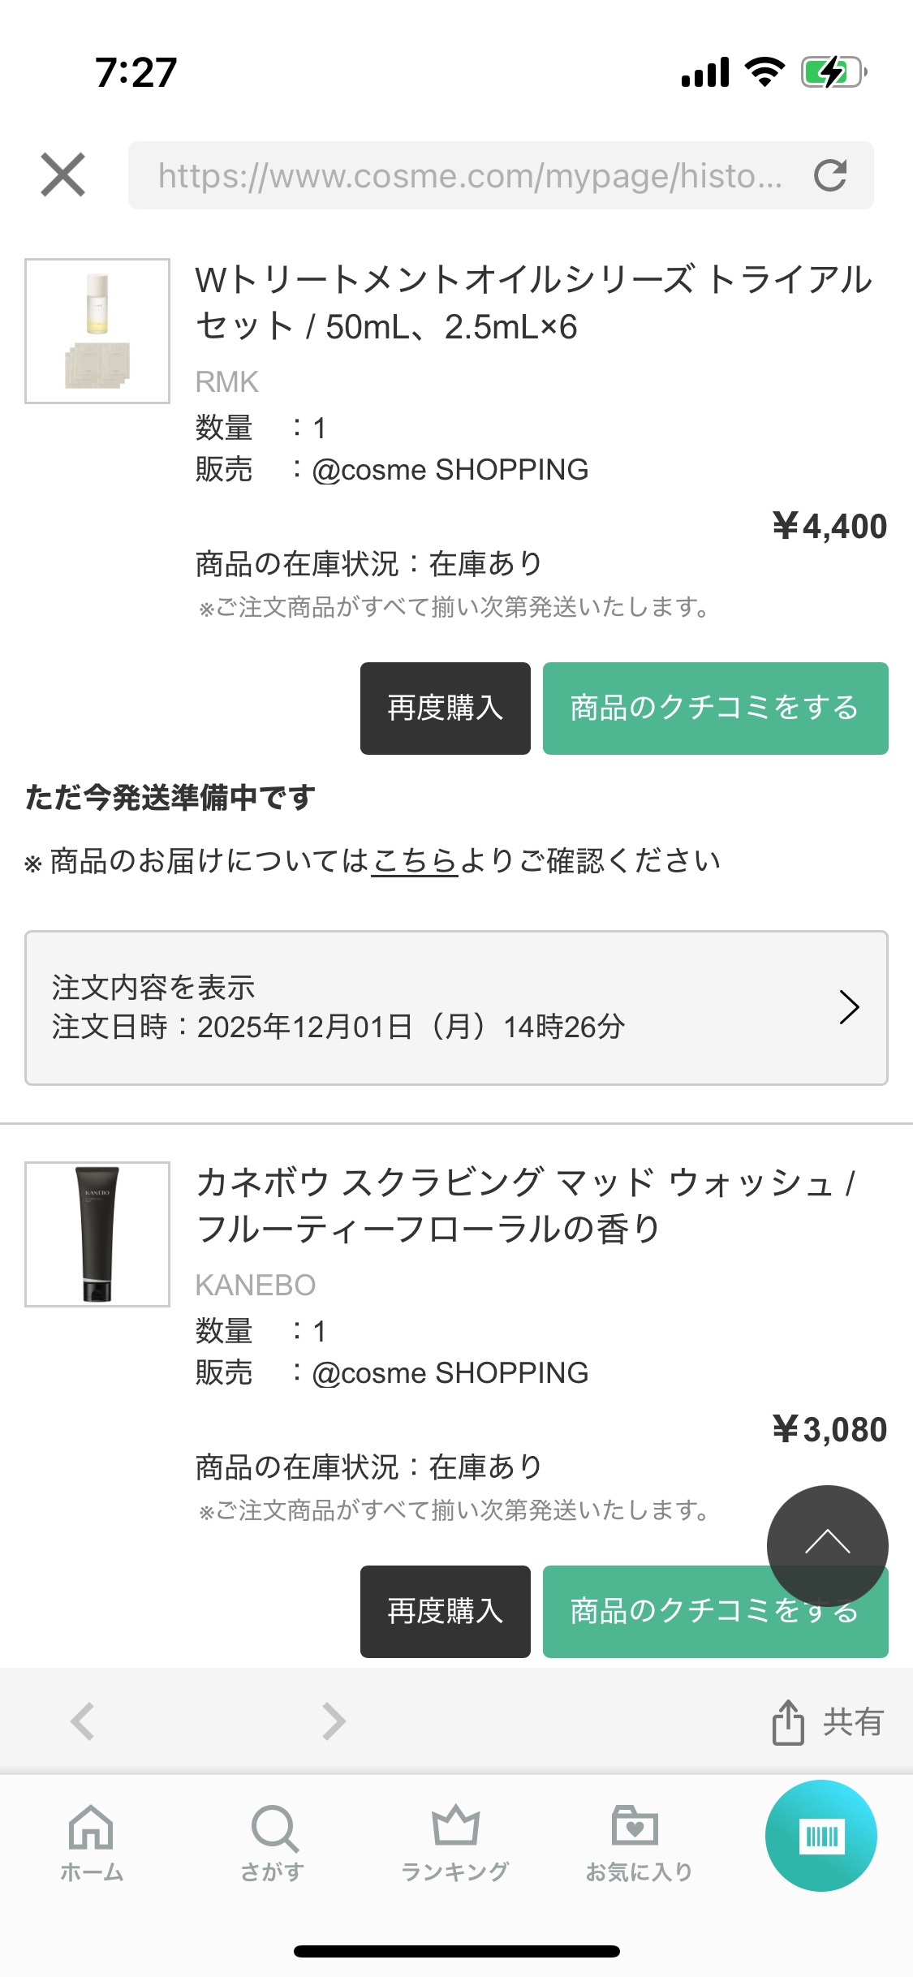Open RMK Wトリートメントオイル product title
913x1977 pixels.
(533, 303)
